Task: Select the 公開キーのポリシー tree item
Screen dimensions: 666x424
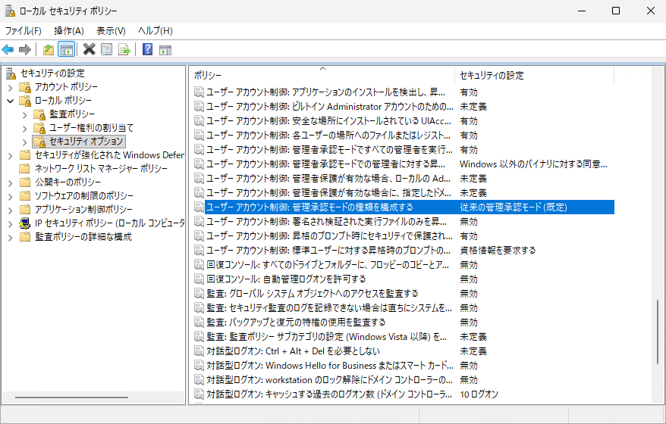Action: 68,182
